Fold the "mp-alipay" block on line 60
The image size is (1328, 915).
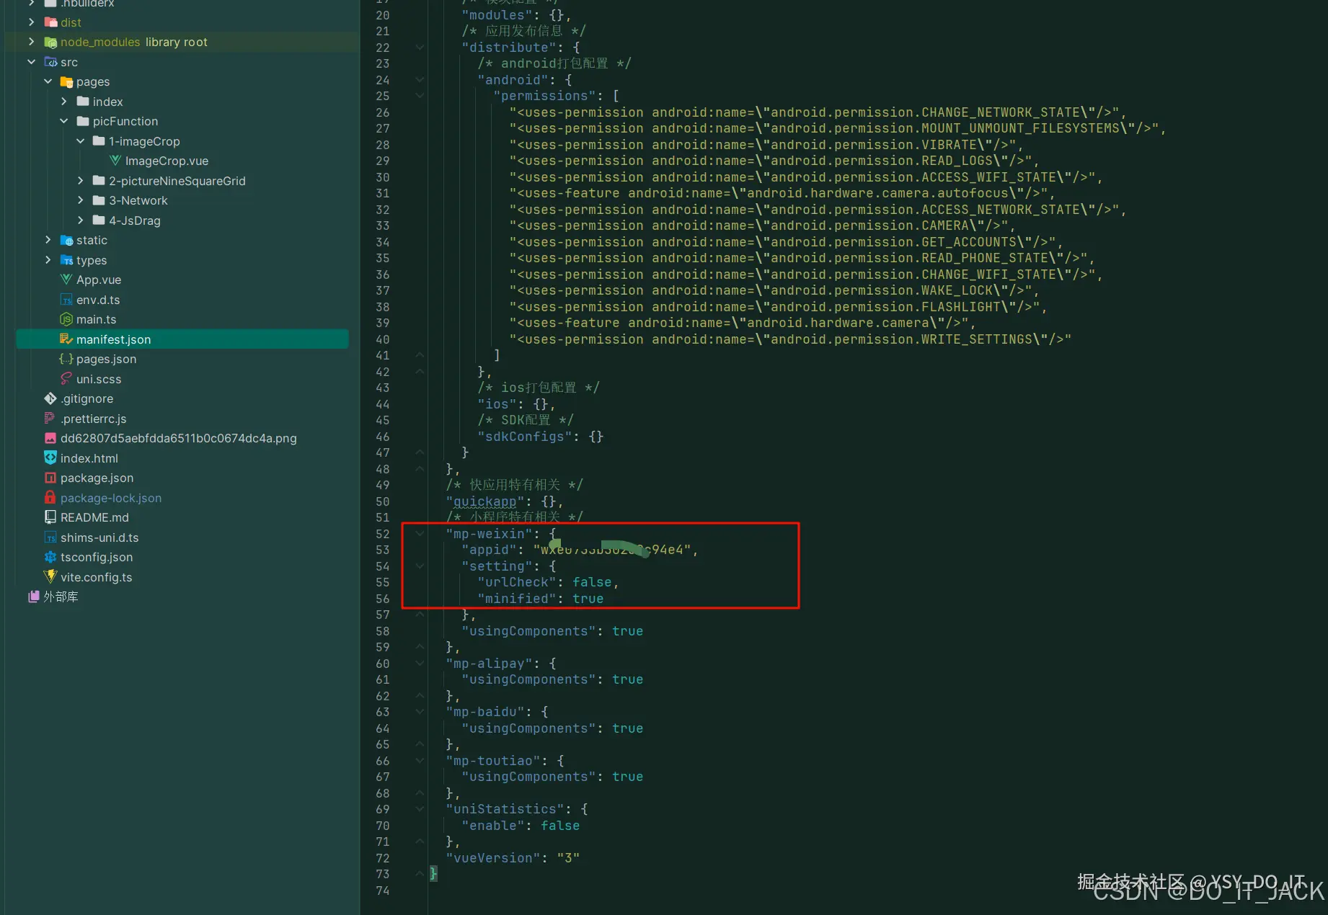[x=420, y=664]
